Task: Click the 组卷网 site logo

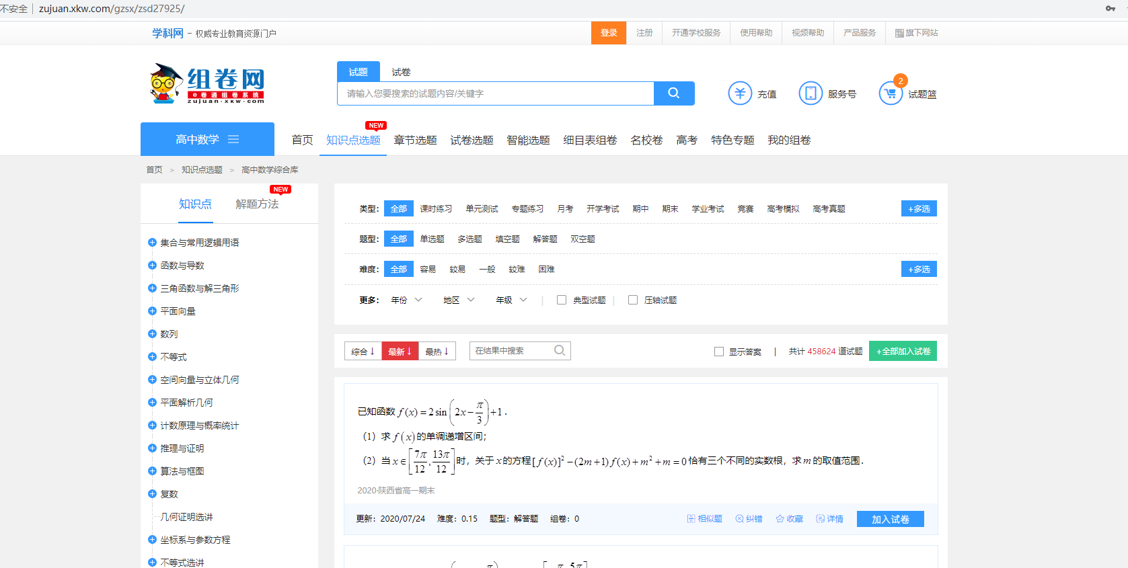Action: (207, 84)
